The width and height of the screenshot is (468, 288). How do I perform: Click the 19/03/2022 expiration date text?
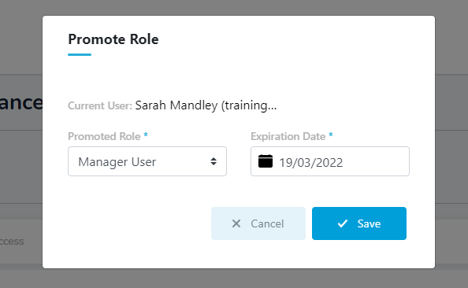coord(310,163)
